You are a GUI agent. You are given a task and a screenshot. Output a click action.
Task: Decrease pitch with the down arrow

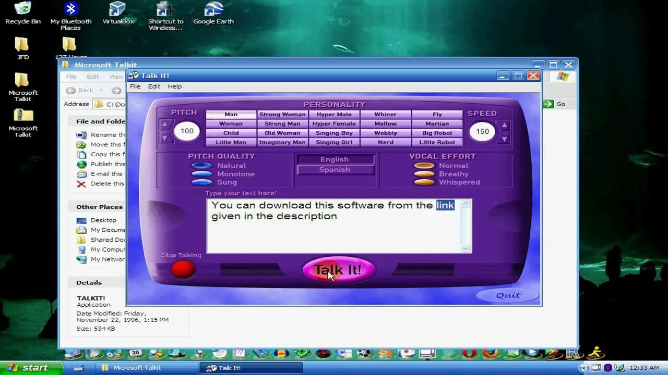165,138
